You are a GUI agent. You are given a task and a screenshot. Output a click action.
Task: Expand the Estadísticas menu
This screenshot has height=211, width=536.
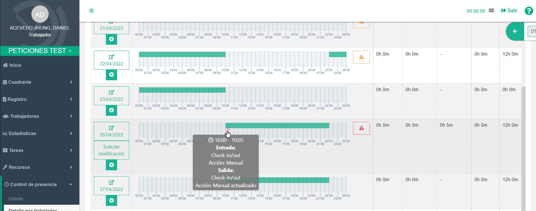pyautogui.click(x=37, y=133)
